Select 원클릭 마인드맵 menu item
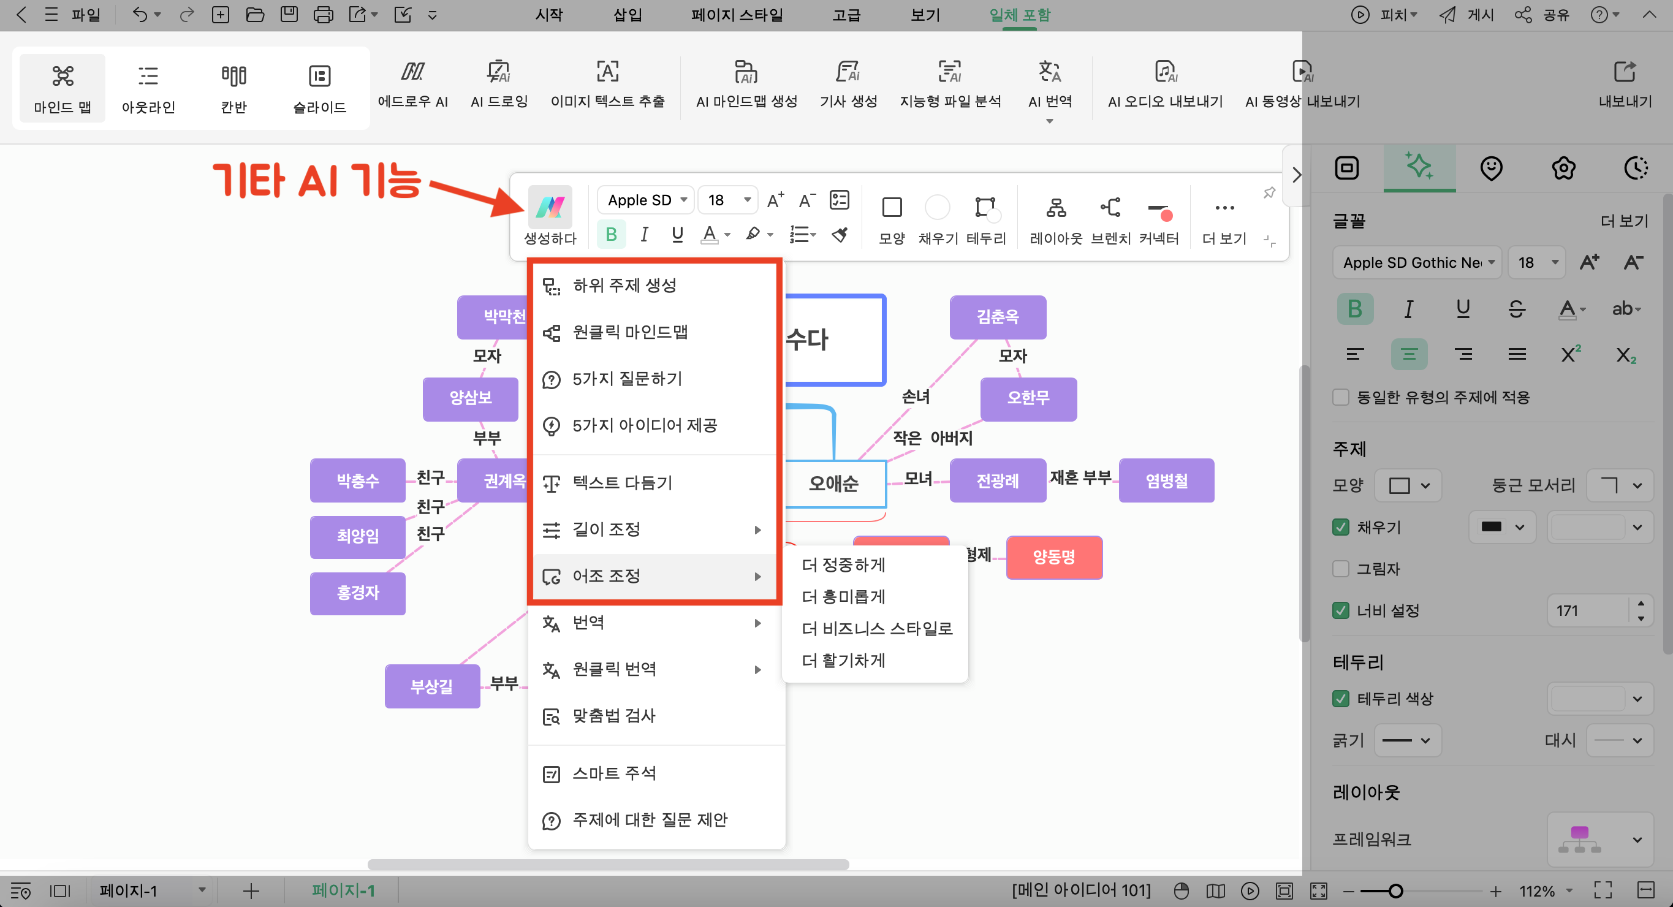1673x907 pixels. pyautogui.click(x=654, y=332)
